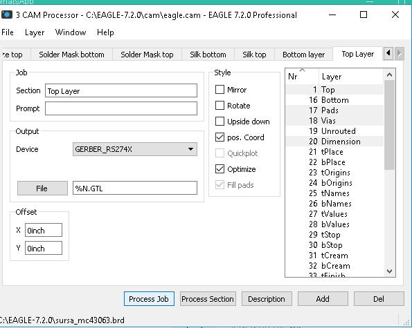The height and width of the screenshot is (328, 412).
Task: Select layer 19 Unrouted in the list
Action: tap(334, 131)
